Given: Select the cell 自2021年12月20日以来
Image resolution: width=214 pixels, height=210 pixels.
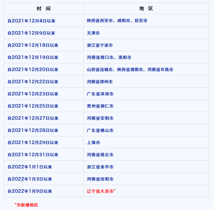Looking at the screenshot, I should (x=44, y=69).
